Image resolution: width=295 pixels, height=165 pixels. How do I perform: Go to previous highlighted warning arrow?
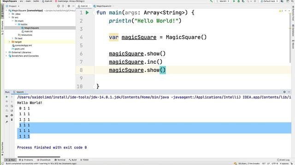pyautogui.click(x=286, y=11)
